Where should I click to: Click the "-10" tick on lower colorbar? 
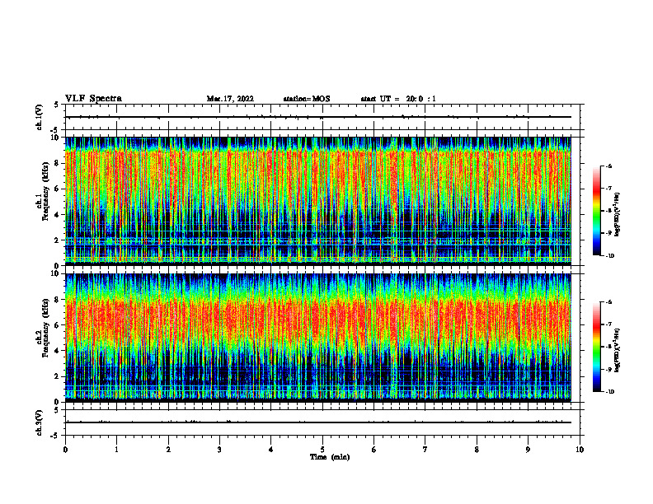coord(609,392)
